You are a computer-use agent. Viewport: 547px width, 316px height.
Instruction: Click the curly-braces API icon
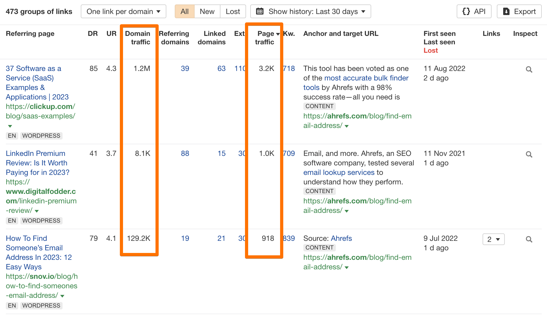[x=466, y=11]
